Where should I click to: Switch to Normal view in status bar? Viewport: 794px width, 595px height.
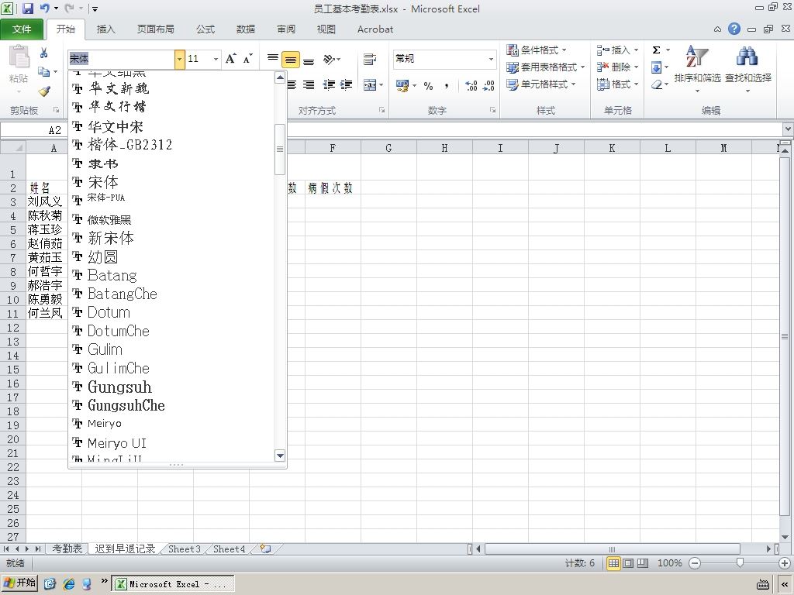(613, 563)
